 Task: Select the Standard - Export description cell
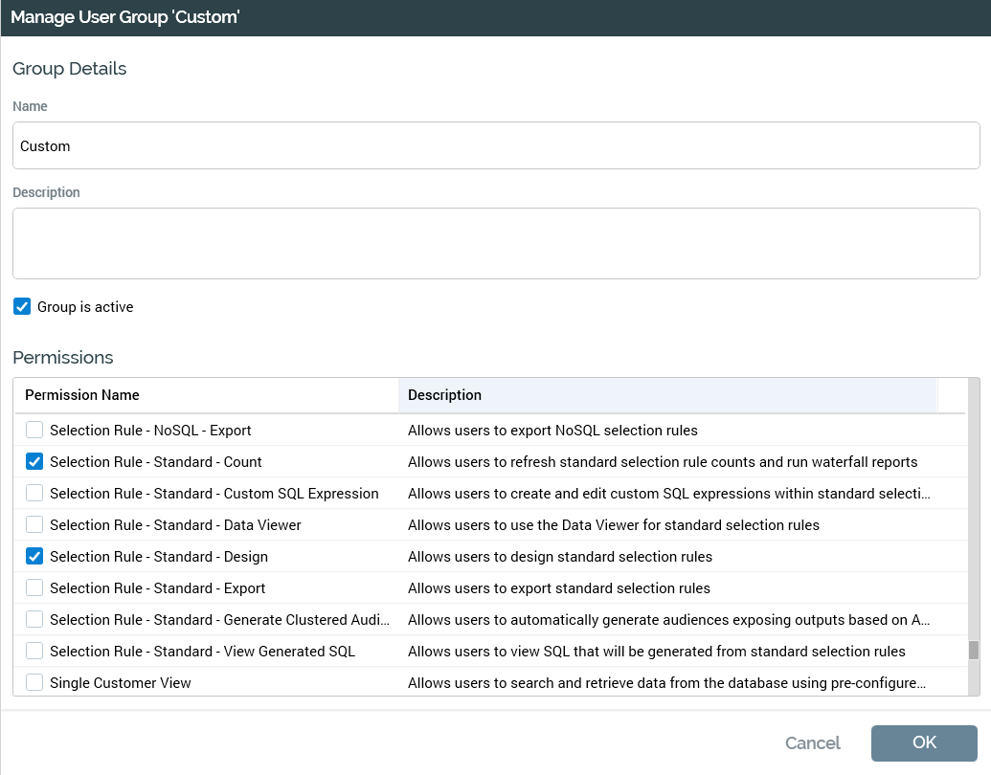click(559, 588)
